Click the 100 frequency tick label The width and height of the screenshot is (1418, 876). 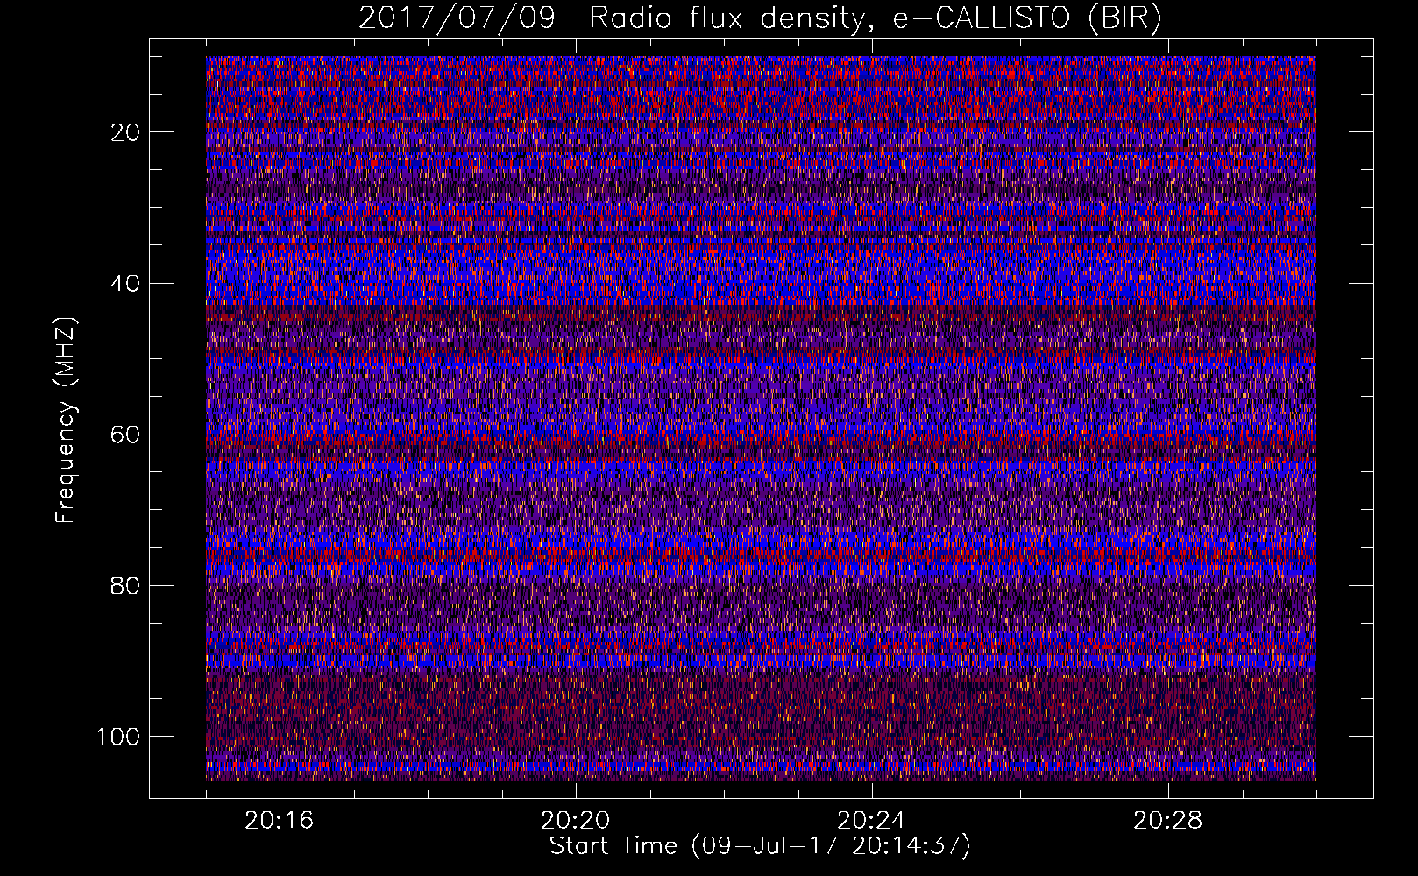118,737
